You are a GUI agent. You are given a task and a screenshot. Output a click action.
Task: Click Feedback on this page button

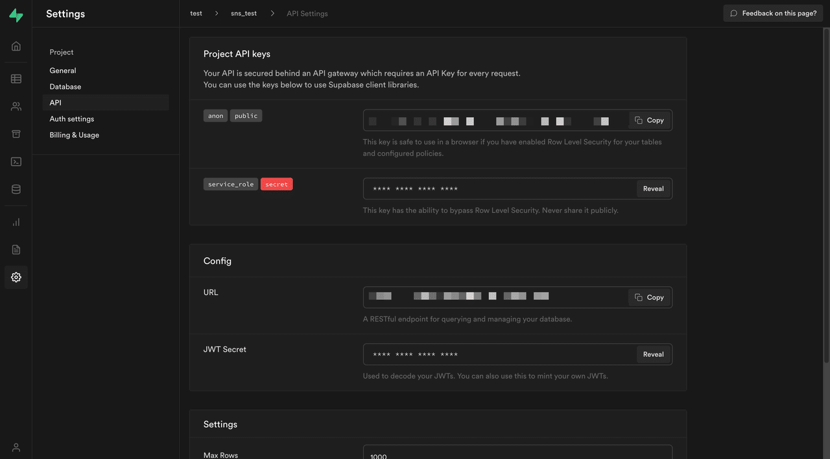pyautogui.click(x=773, y=14)
